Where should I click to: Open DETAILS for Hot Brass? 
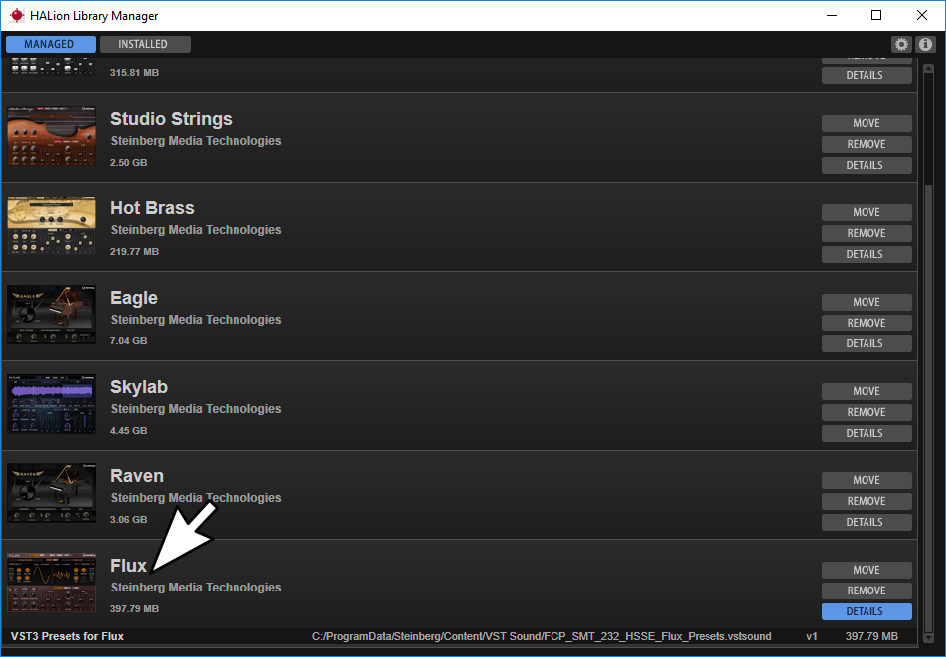pyautogui.click(x=867, y=254)
